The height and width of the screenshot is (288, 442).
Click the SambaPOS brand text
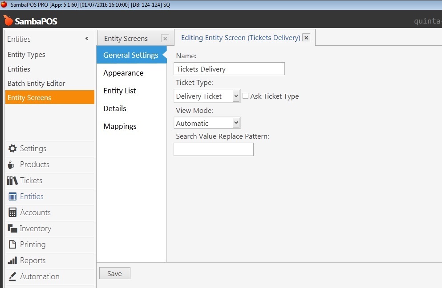36,21
